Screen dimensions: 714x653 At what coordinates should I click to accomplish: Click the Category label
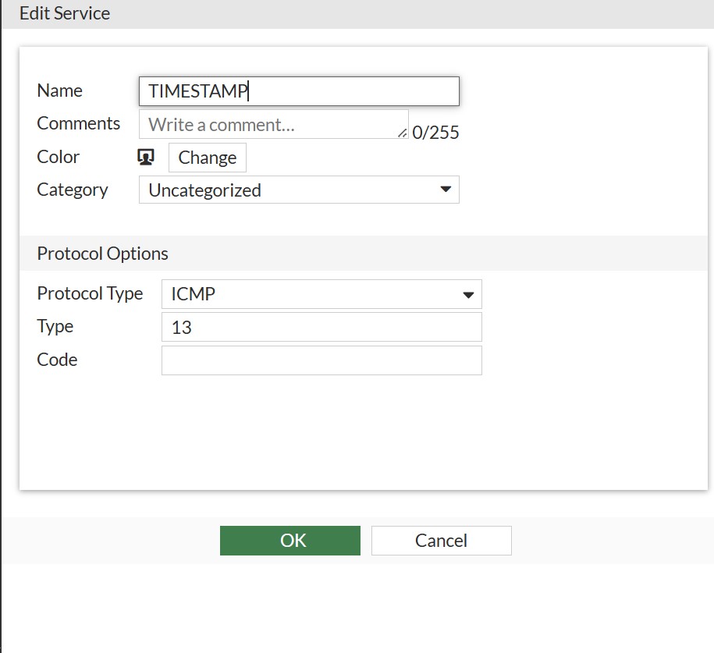coord(73,190)
